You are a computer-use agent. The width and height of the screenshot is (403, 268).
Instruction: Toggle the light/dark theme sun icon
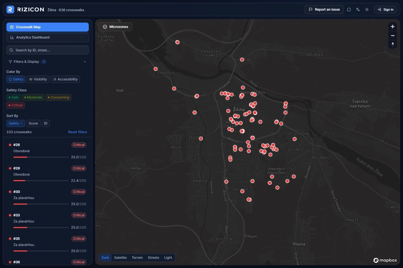click(367, 9)
